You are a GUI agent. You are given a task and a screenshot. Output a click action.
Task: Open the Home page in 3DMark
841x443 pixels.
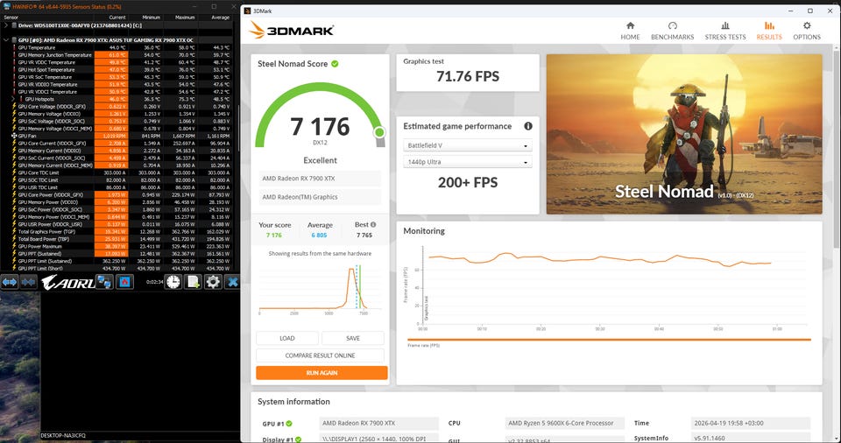(630, 32)
